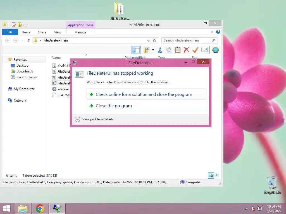Click the Back navigation arrow
This screenshot has width=286, height=214.
(x=8, y=40)
